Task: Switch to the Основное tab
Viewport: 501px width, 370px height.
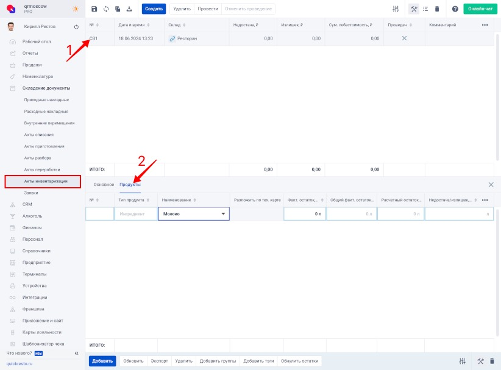Action: [x=103, y=184]
